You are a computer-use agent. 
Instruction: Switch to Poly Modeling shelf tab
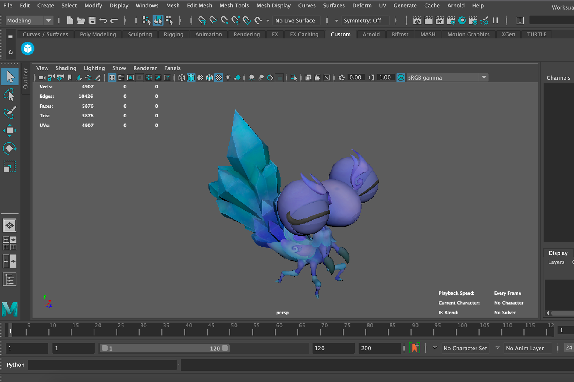point(98,34)
